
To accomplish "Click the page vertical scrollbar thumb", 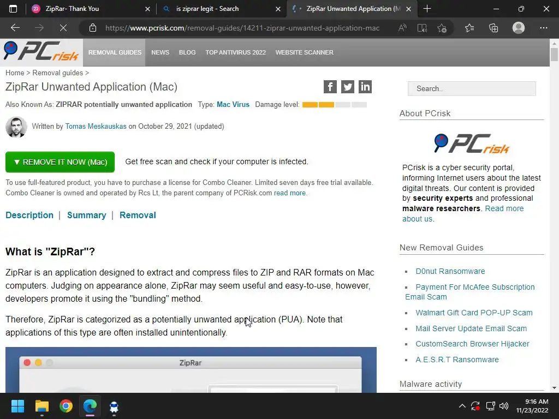I will pos(554,55).
